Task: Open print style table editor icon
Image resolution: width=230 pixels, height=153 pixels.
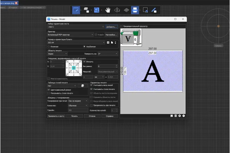Action: [x=82, y=85]
